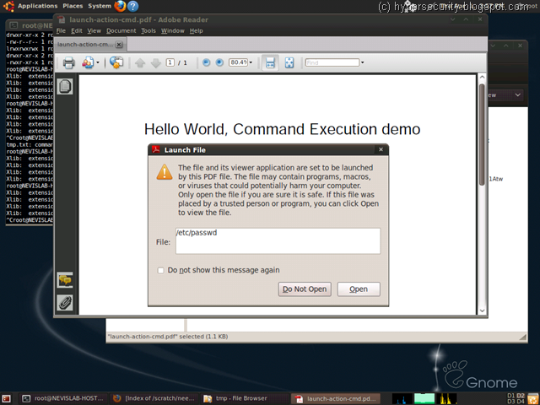Viewport: 540px width, 405px height.
Task: Open the System menu in top panel
Action: point(100,6)
